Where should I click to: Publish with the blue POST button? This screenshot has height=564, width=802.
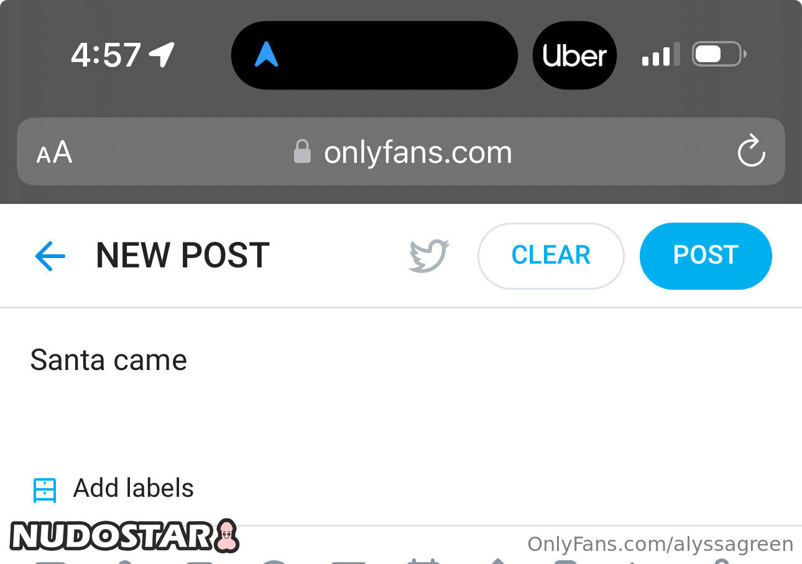point(706,256)
